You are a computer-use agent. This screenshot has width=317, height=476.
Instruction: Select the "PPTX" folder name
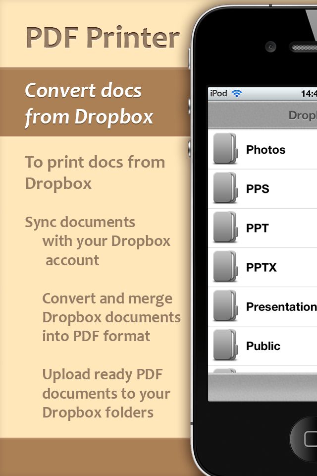click(261, 267)
